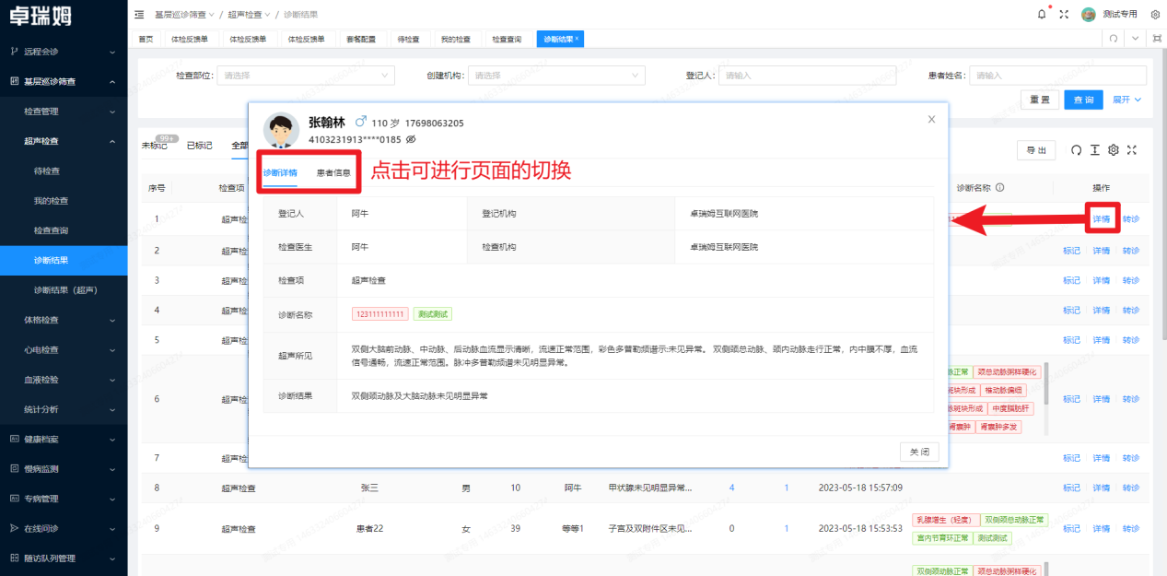Click the 慢病监测 sidebar icon
The height and width of the screenshot is (576, 1167).
pos(14,468)
